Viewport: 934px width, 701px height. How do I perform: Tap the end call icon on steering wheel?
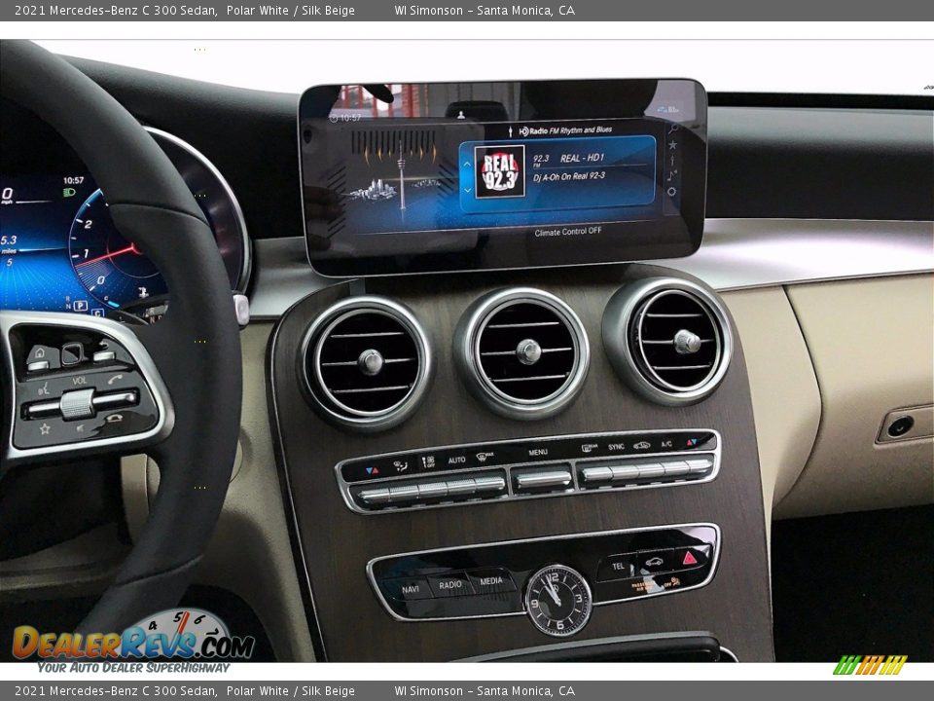(x=115, y=417)
